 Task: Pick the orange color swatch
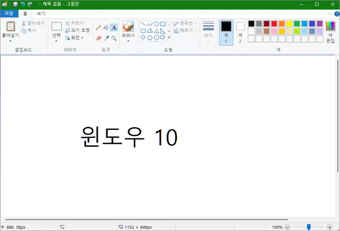click(282, 23)
